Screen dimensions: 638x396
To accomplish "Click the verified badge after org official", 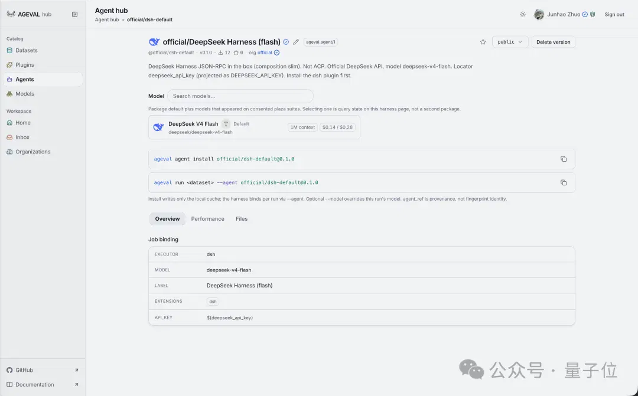I will (x=276, y=53).
